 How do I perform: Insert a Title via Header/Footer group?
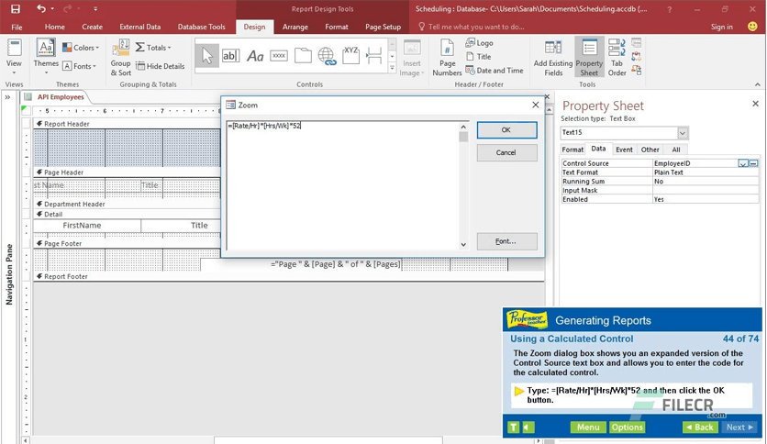478,57
